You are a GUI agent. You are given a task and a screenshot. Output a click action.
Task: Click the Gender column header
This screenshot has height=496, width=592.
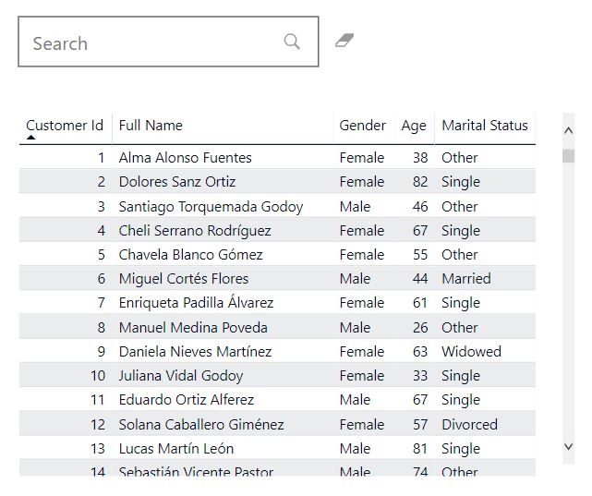(362, 126)
